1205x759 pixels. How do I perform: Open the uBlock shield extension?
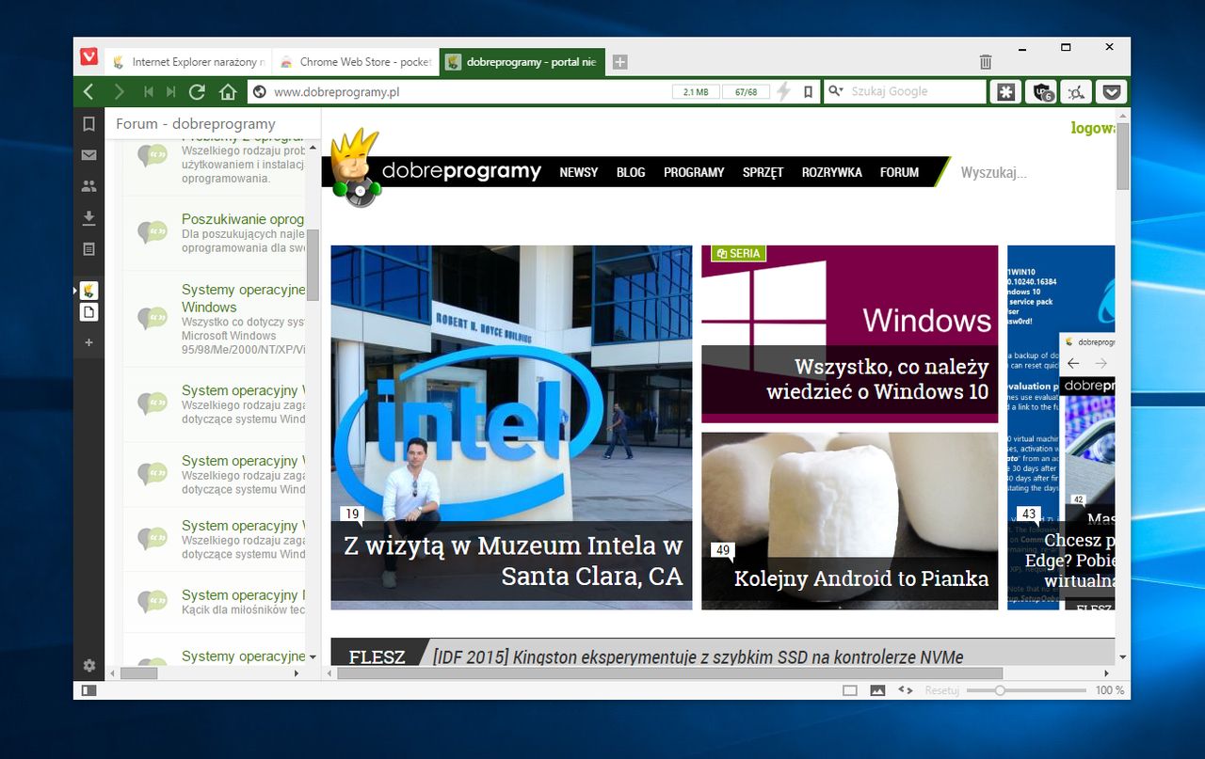(1041, 91)
